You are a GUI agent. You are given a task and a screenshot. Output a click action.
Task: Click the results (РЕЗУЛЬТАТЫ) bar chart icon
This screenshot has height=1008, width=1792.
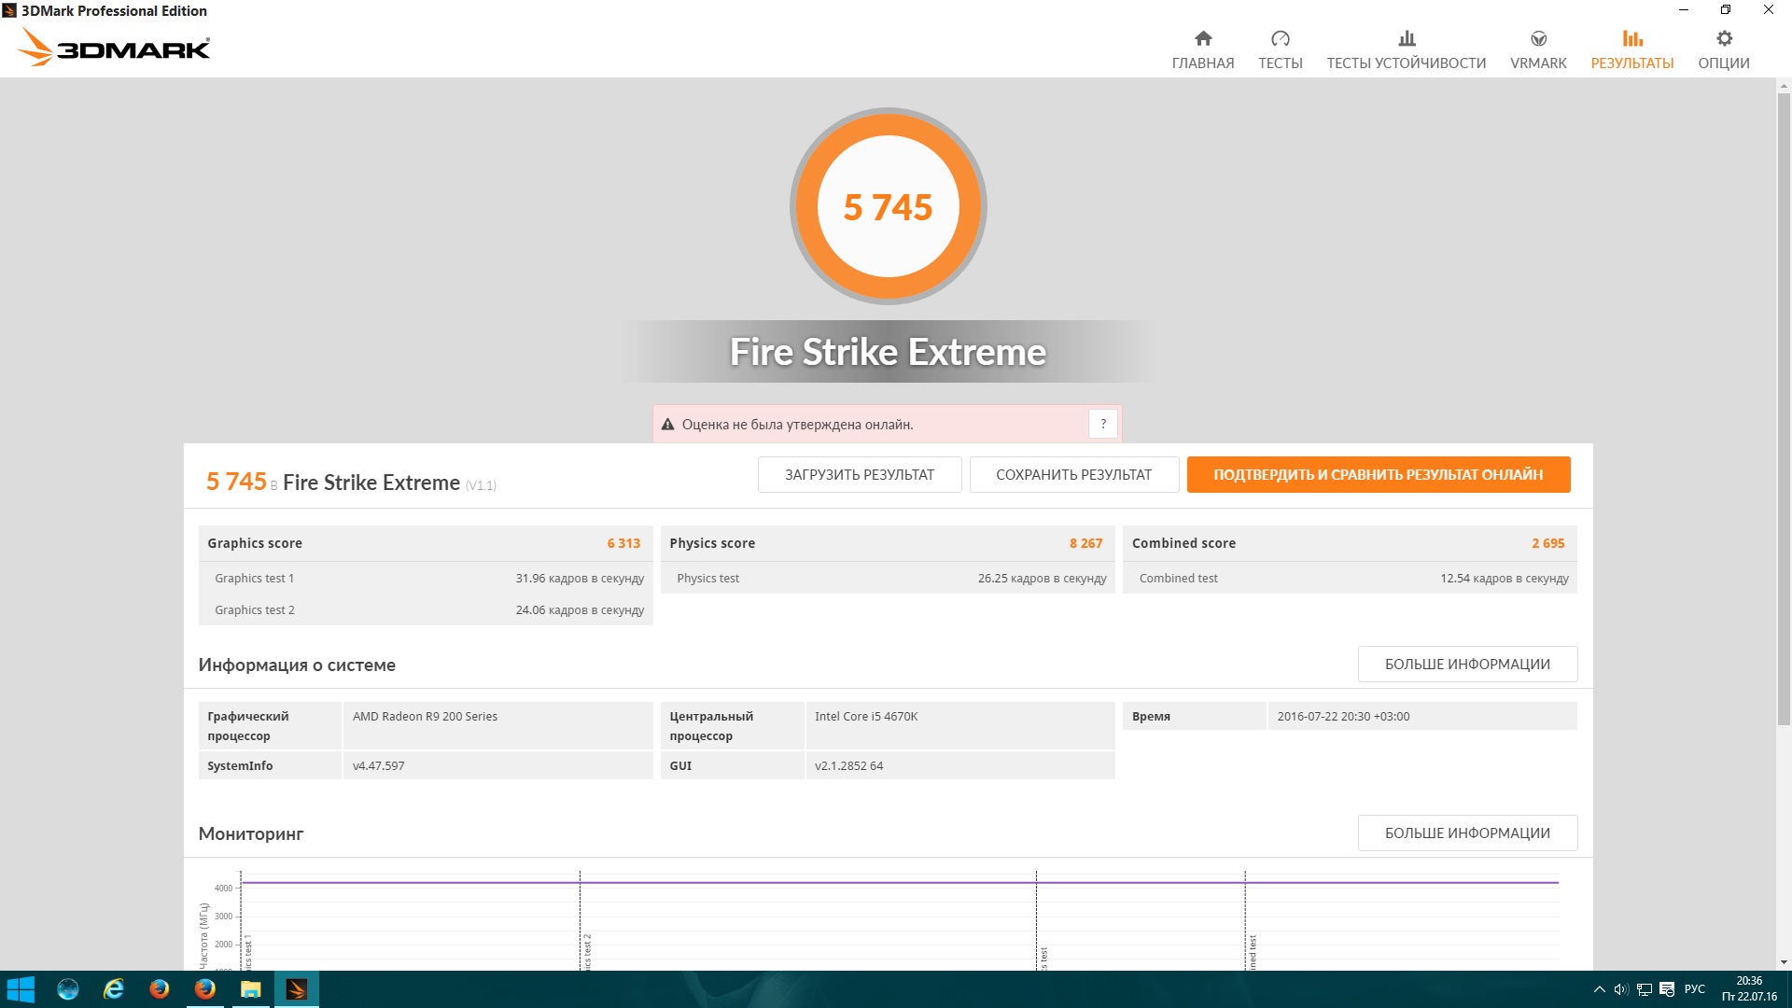click(1631, 39)
